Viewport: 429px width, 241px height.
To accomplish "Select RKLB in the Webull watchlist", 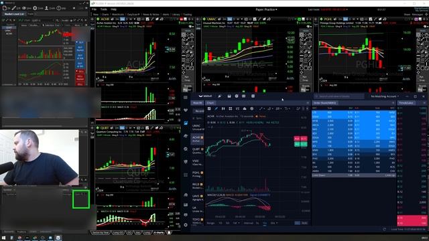I will pyautogui.click(x=198, y=186).
